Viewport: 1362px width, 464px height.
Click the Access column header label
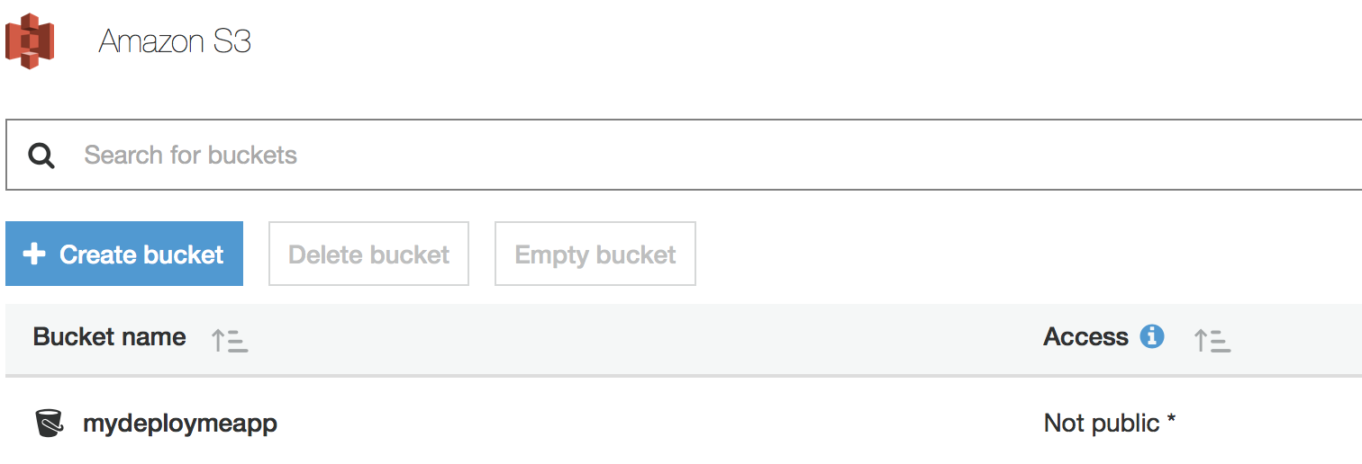pyautogui.click(x=1085, y=337)
